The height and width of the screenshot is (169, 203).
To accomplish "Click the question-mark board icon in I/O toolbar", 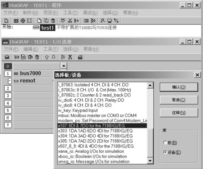I will [30, 57].
